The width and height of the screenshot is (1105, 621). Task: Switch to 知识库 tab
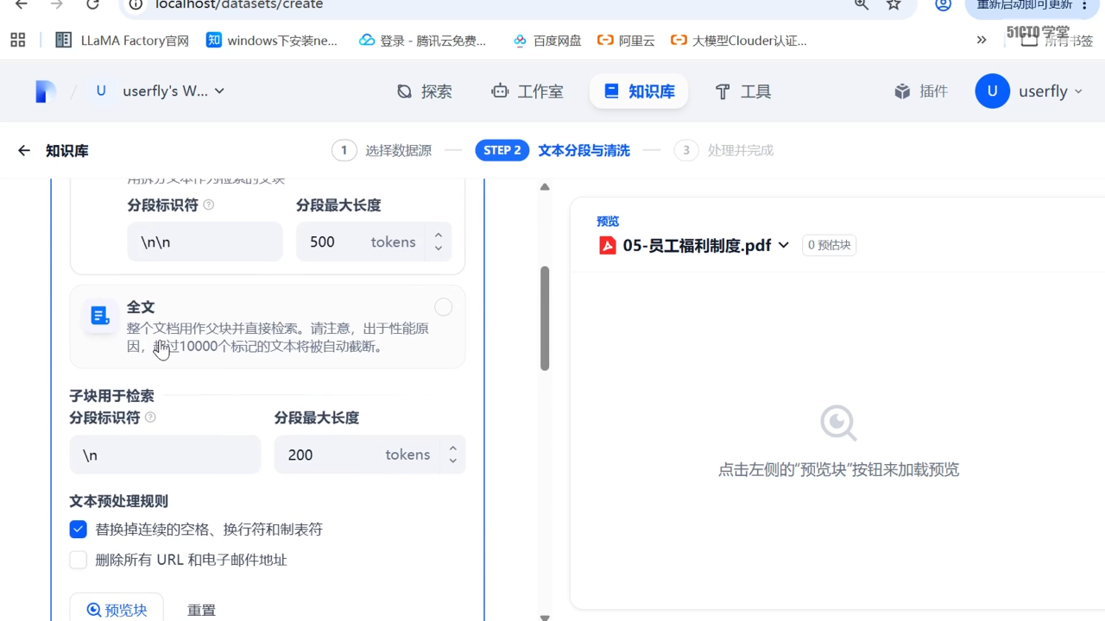tap(639, 91)
